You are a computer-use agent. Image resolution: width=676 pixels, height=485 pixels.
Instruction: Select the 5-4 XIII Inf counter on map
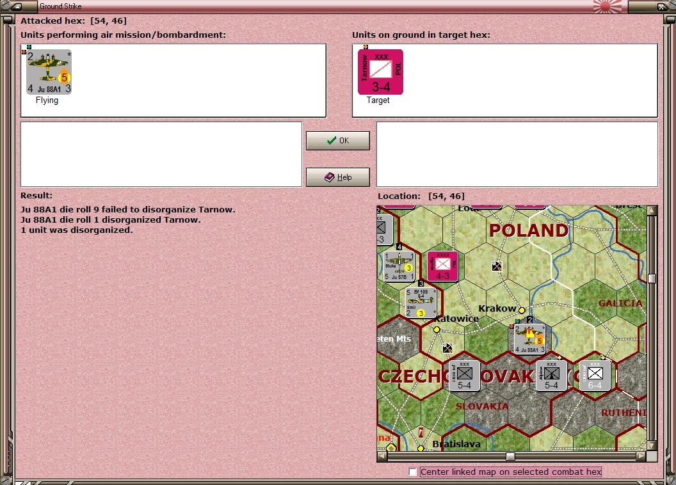[464, 376]
